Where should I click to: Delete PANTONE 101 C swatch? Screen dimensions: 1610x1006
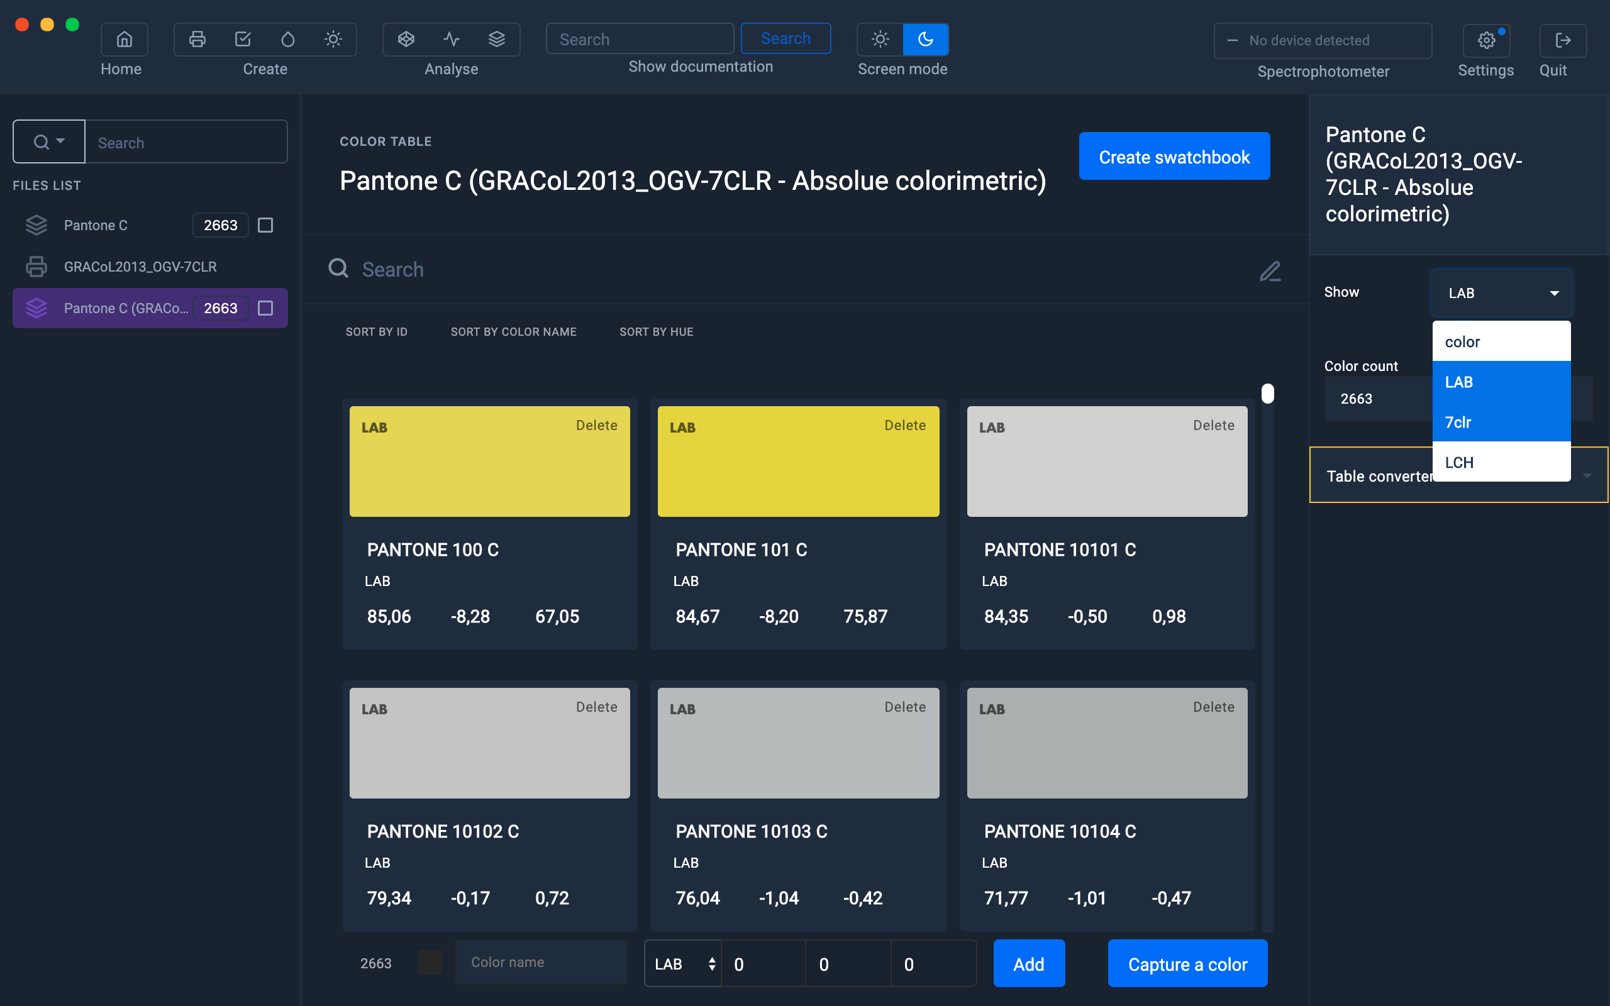tap(905, 425)
